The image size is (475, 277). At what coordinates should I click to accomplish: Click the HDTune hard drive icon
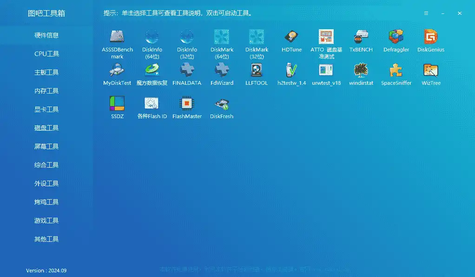pos(291,37)
